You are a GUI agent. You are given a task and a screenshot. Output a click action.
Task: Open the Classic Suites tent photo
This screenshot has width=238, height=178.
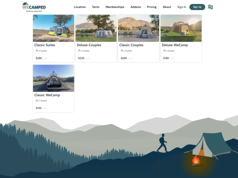coord(54,28)
